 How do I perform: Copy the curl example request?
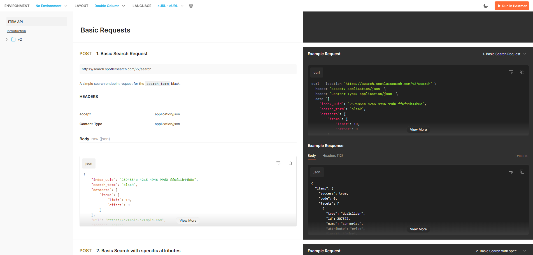[x=522, y=72]
